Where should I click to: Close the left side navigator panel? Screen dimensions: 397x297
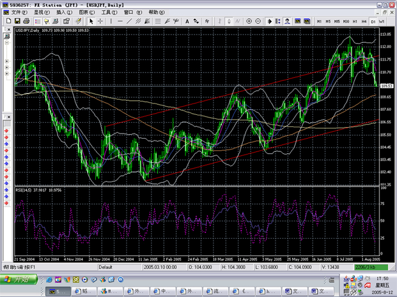[7, 29]
